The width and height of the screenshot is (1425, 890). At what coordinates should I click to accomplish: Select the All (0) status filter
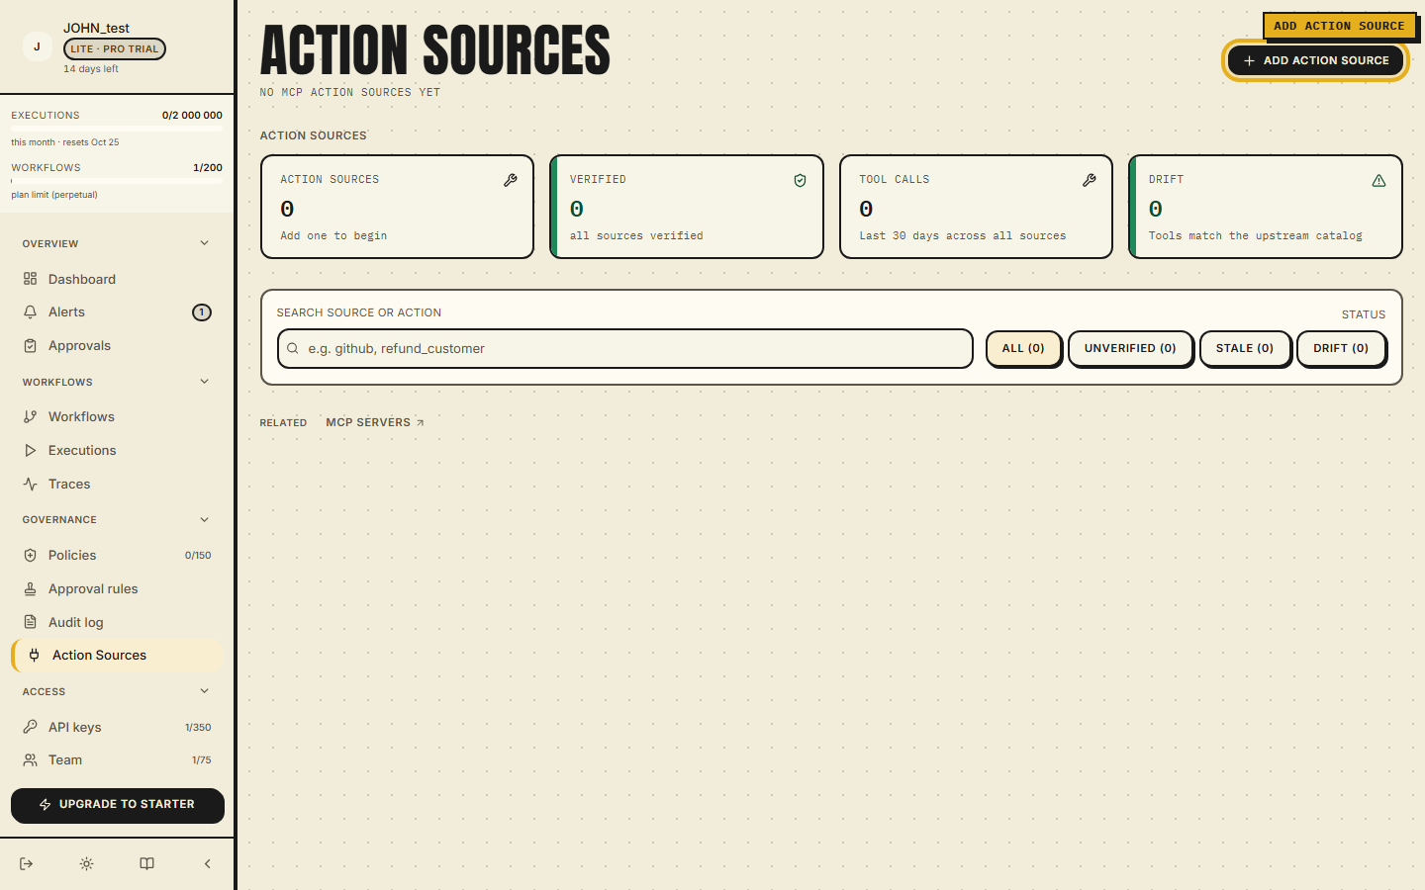1023,348
